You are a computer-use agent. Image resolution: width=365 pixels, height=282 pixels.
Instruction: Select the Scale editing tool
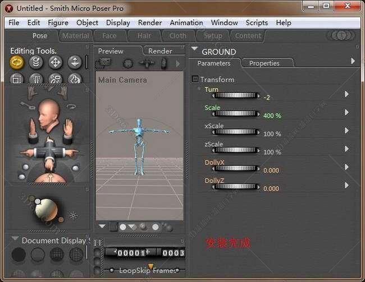tap(16, 78)
